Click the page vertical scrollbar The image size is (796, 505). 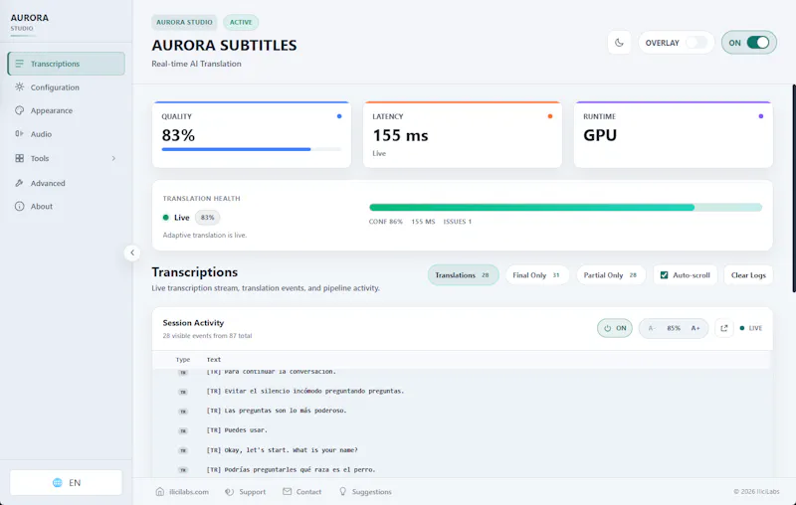click(x=793, y=188)
